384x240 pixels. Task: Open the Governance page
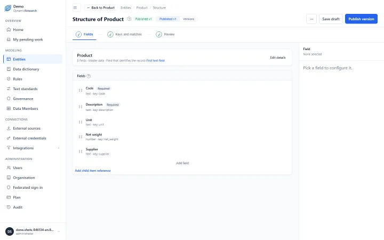pyautogui.click(x=33, y=99)
